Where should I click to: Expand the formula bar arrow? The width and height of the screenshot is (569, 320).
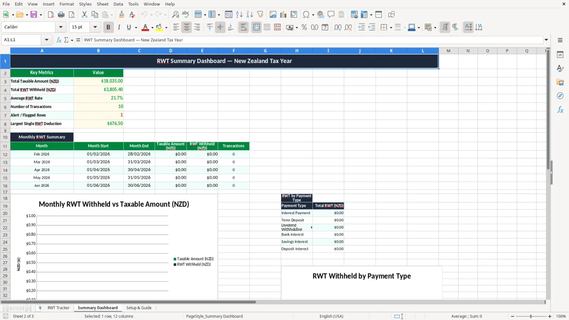(x=546, y=40)
